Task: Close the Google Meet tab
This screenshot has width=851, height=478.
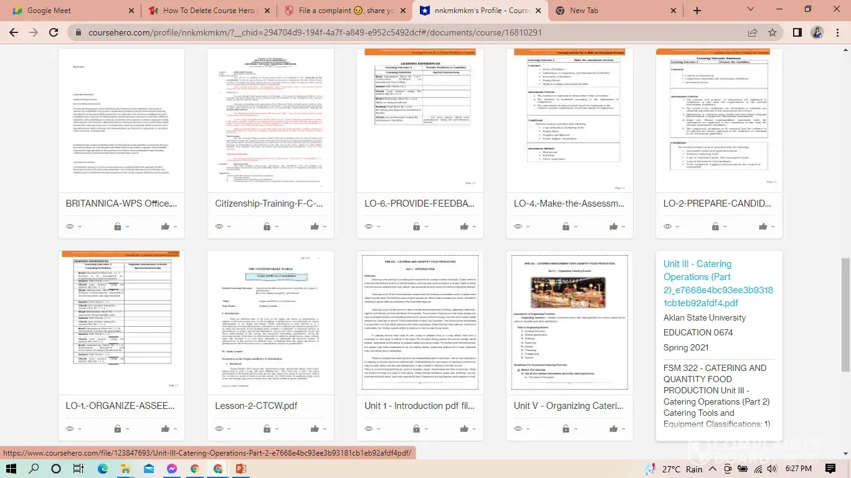Action: (x=131, y=11)
